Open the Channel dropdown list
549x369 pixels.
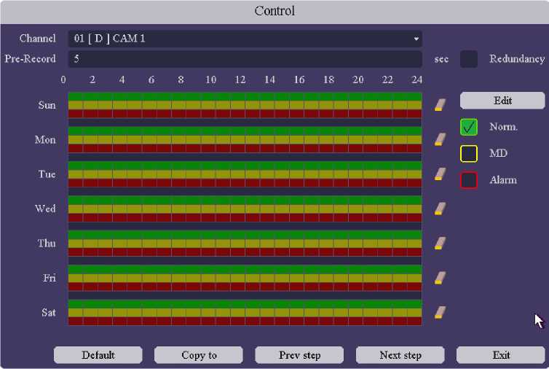[x=245, y=39]
